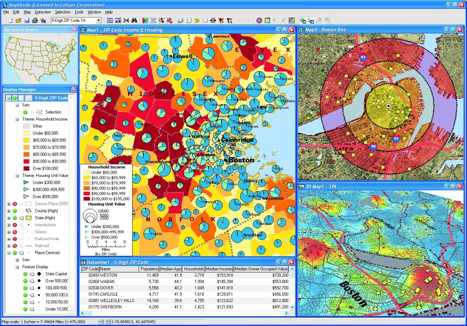Click the first small button in the status bar
The height and width of the screenshot is (326, 467).
point(100,322)
